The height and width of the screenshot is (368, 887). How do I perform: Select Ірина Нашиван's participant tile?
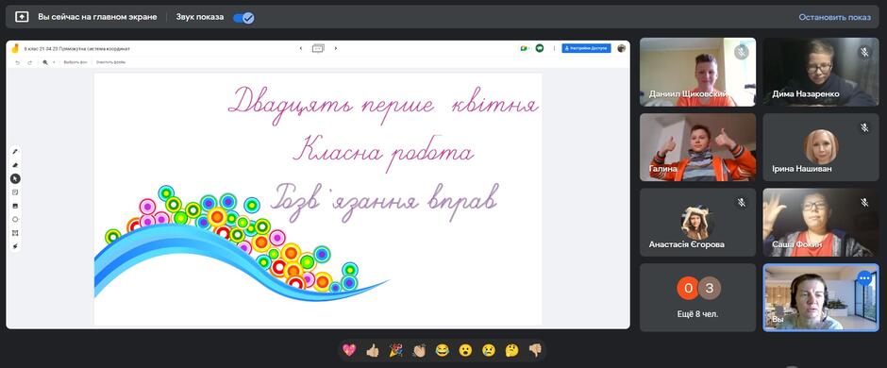821,147
